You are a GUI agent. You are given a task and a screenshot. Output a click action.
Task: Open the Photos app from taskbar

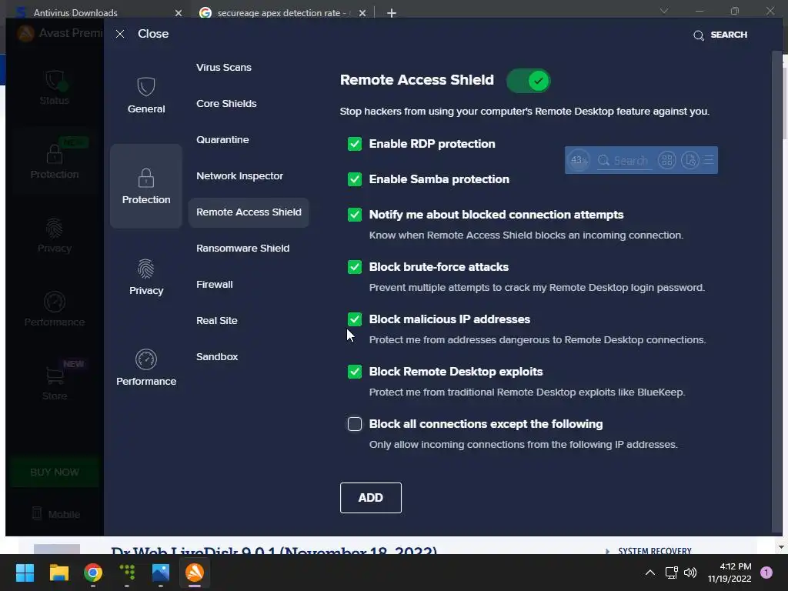pos(161,573)
